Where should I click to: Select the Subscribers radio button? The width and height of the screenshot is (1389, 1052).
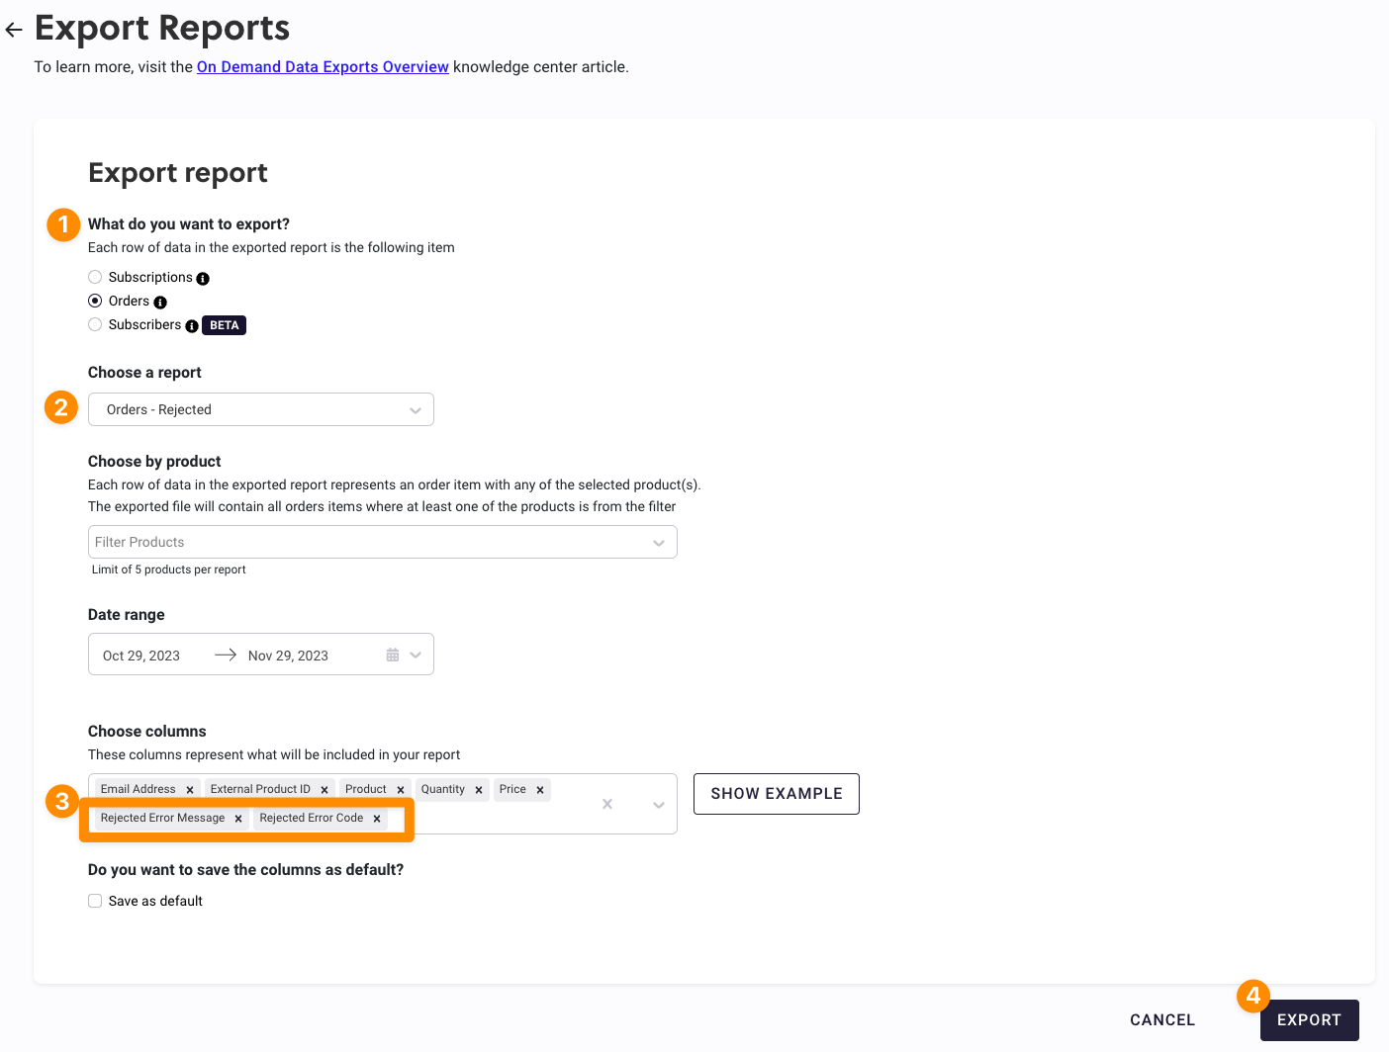tap(95, 324)
